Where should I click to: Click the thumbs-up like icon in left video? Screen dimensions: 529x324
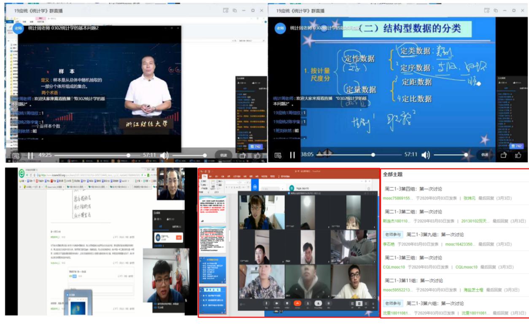257,155
